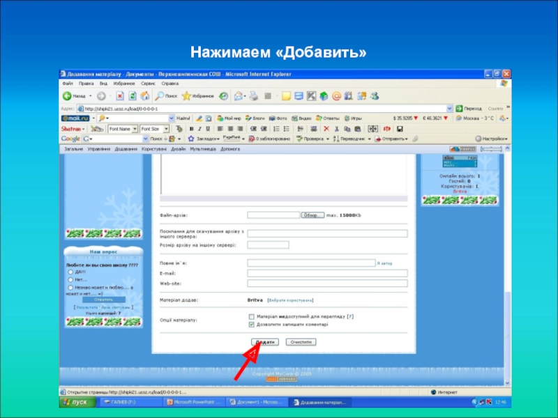Open the Избранное favorites star
This screenshot has width=558, height=418.
click(x=198, y=96)
